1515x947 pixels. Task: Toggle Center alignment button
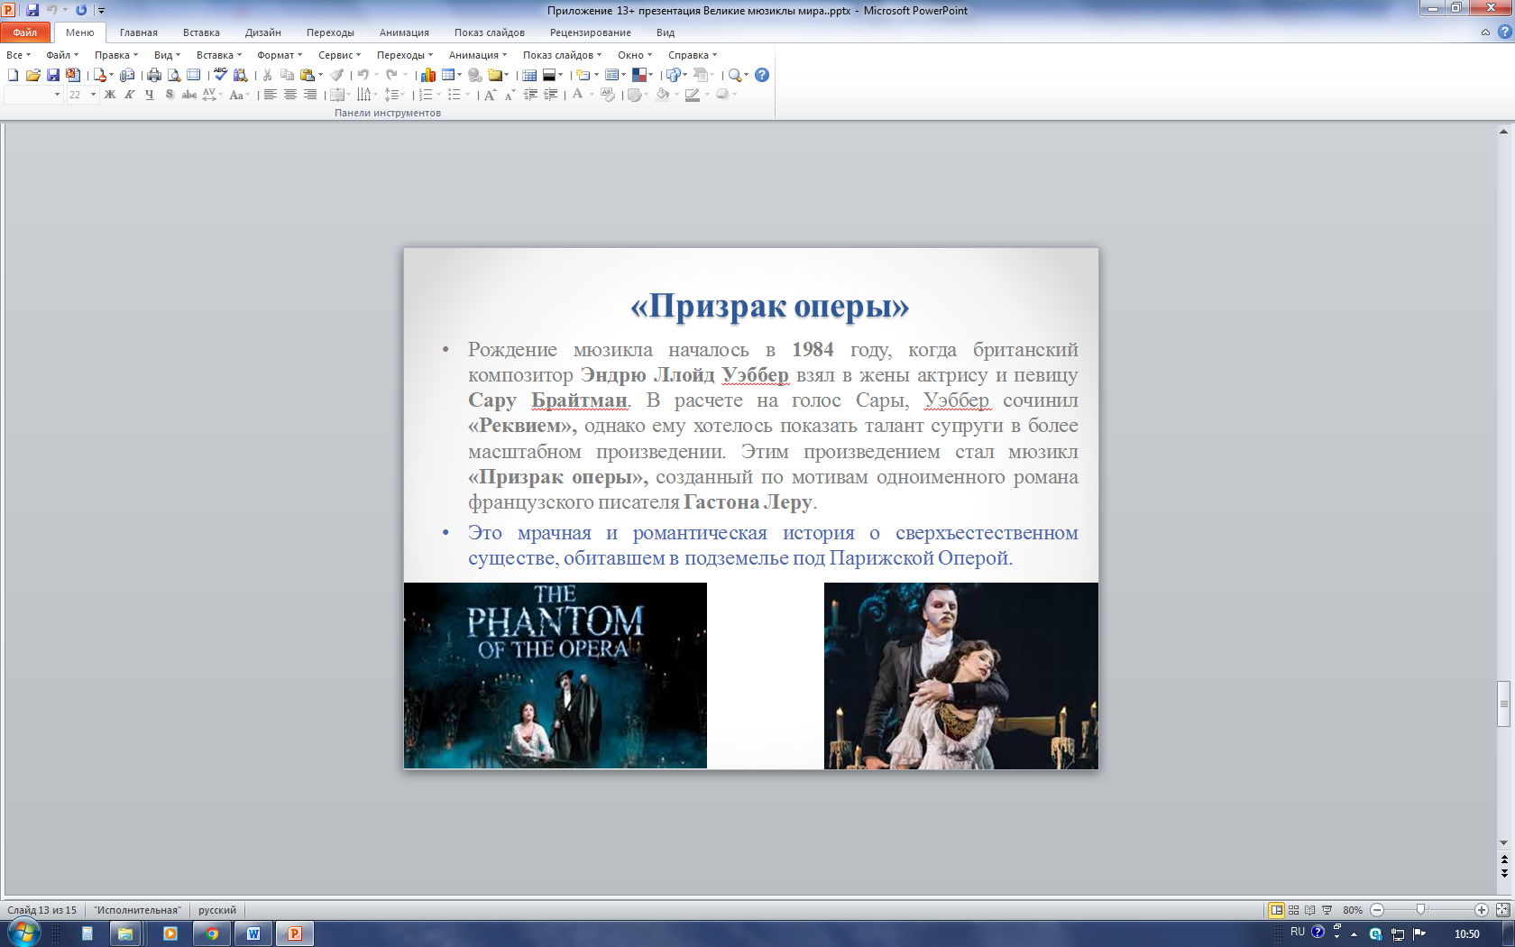(290, 95)
